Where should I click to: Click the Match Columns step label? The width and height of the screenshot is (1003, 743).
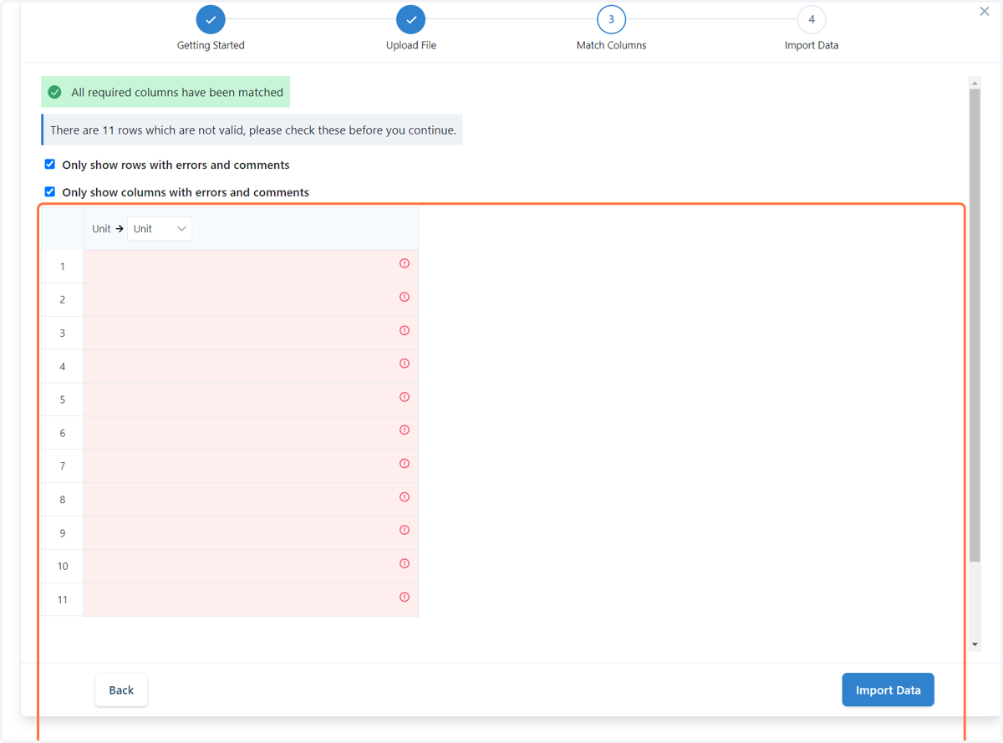[x=611, y=45]
